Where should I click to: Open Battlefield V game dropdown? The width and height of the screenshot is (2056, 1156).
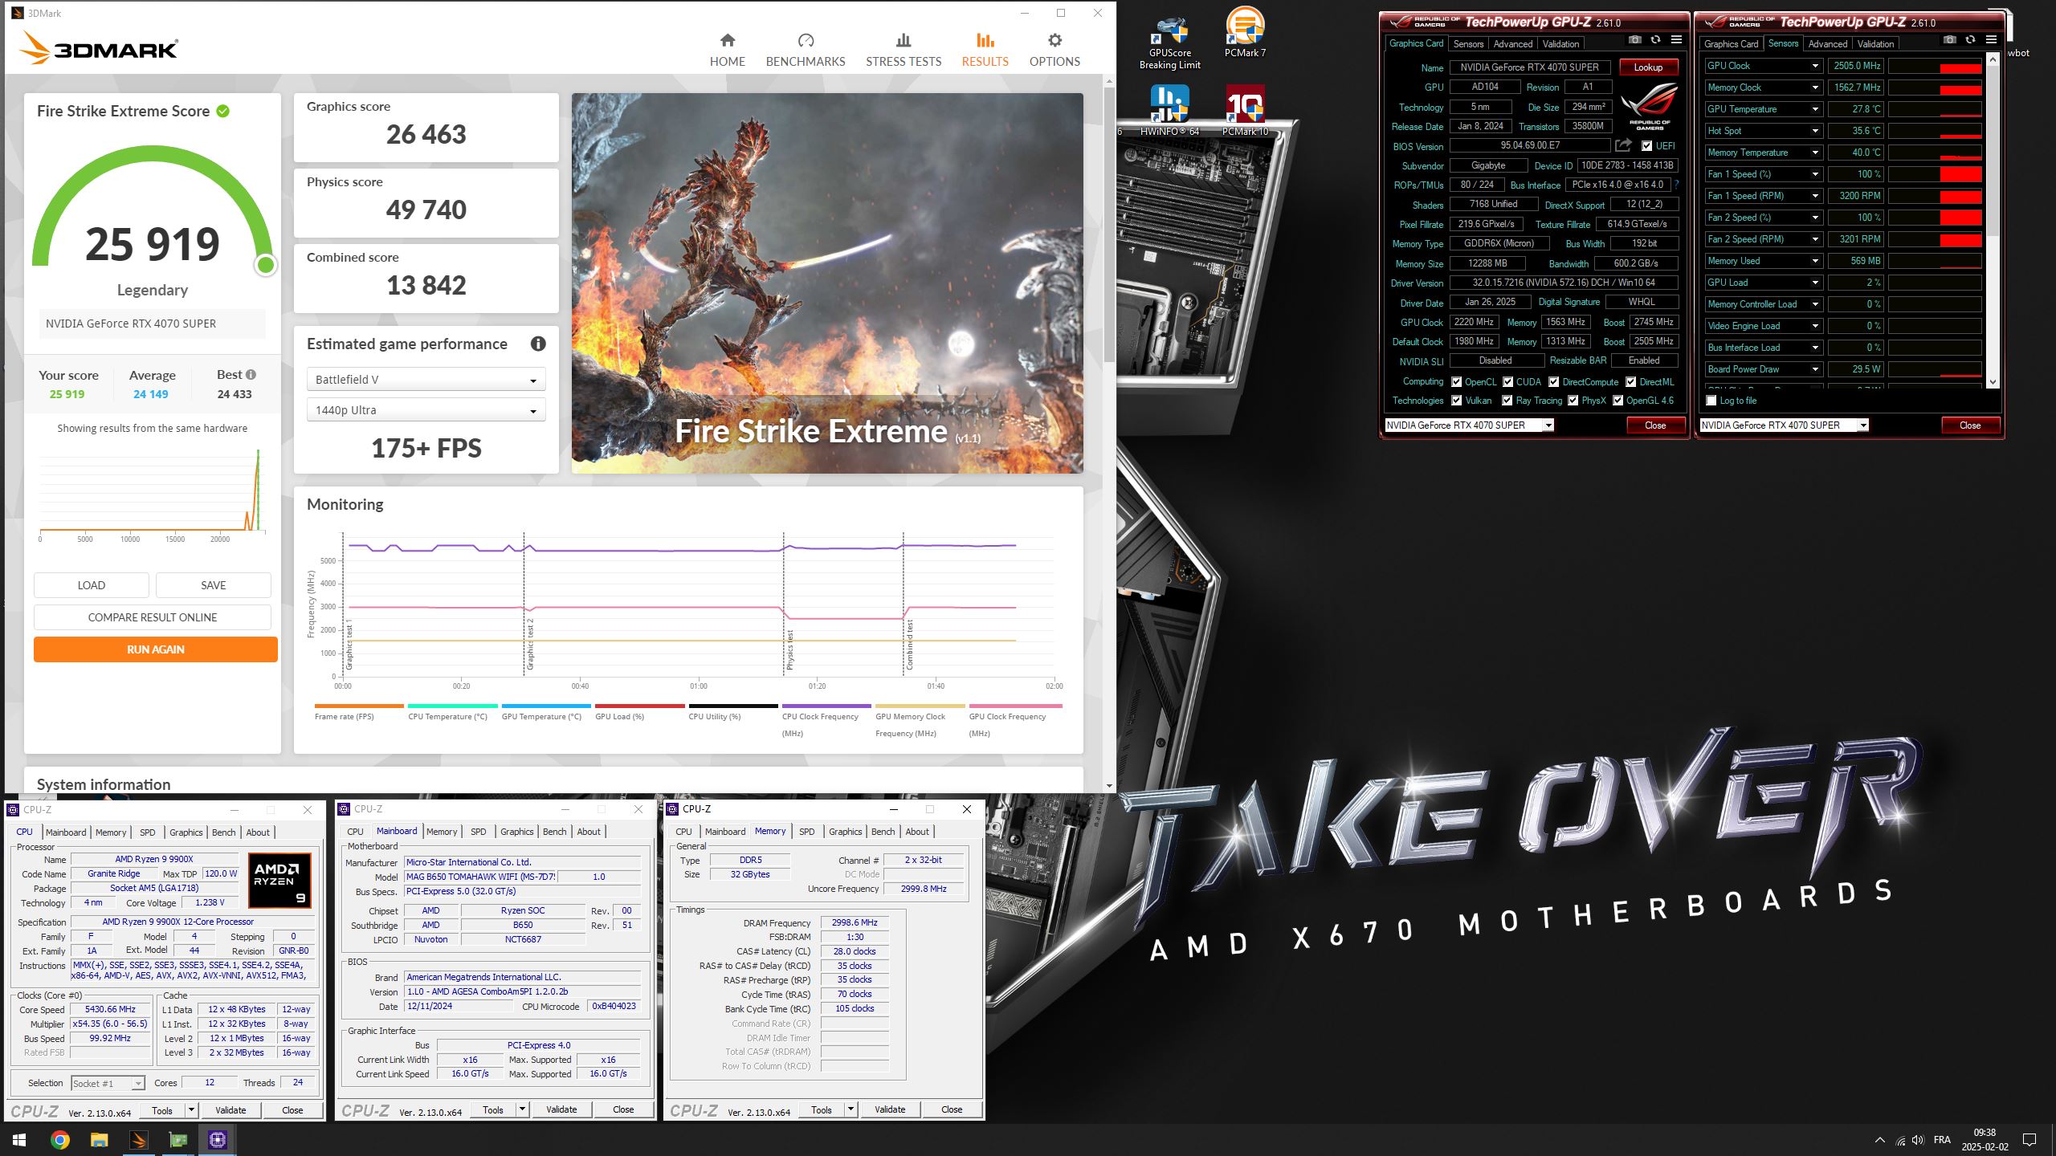(426, 380)
